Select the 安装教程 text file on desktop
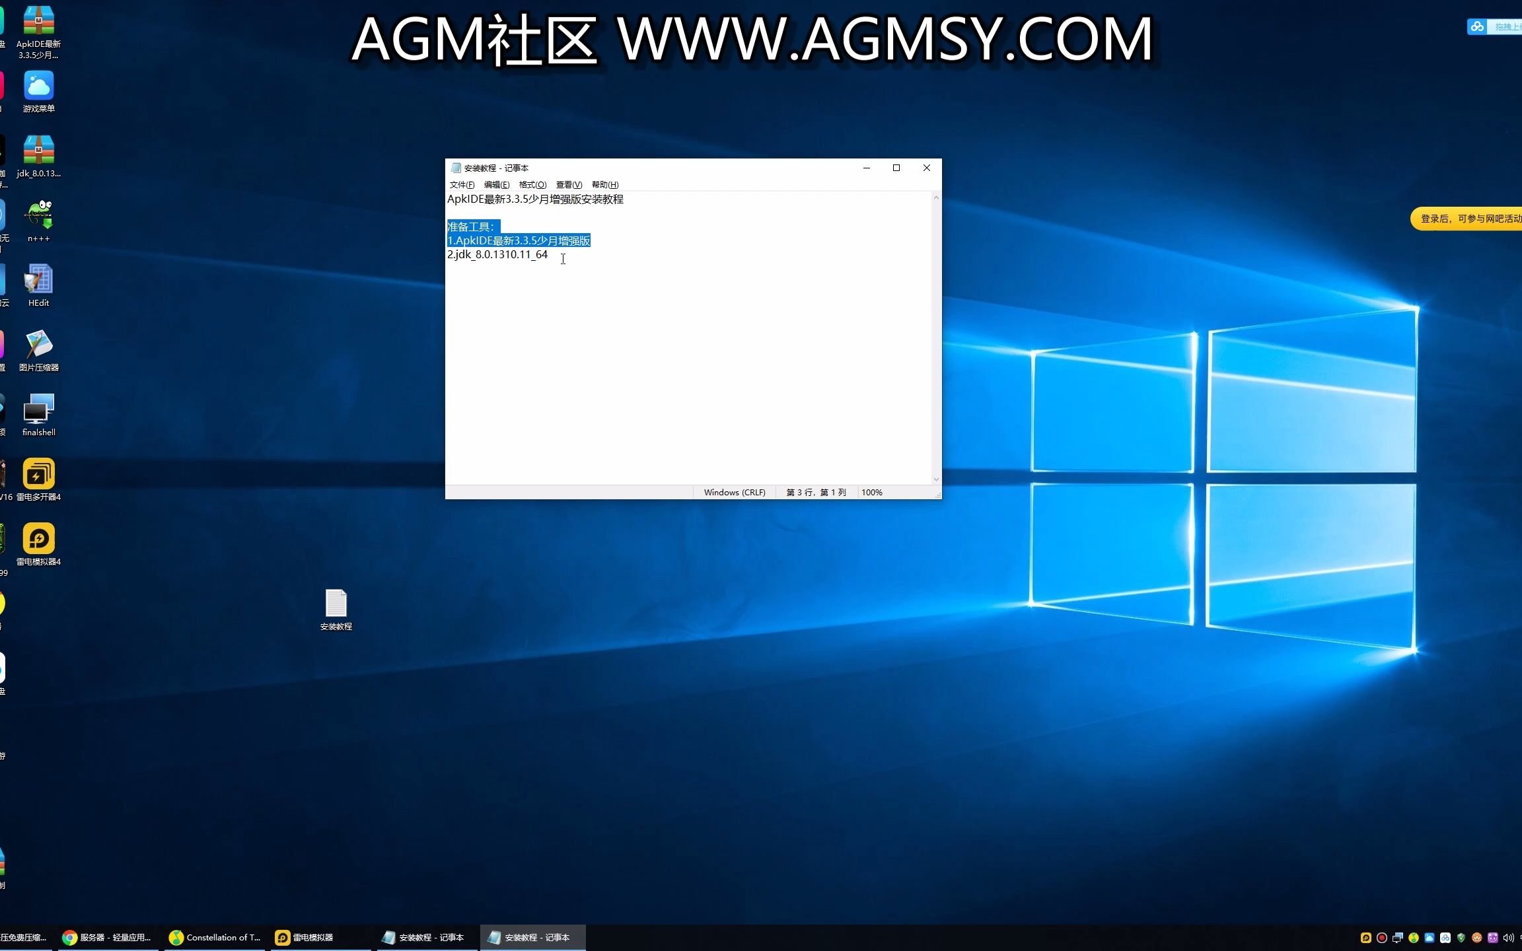 click(x=336, y=604)
